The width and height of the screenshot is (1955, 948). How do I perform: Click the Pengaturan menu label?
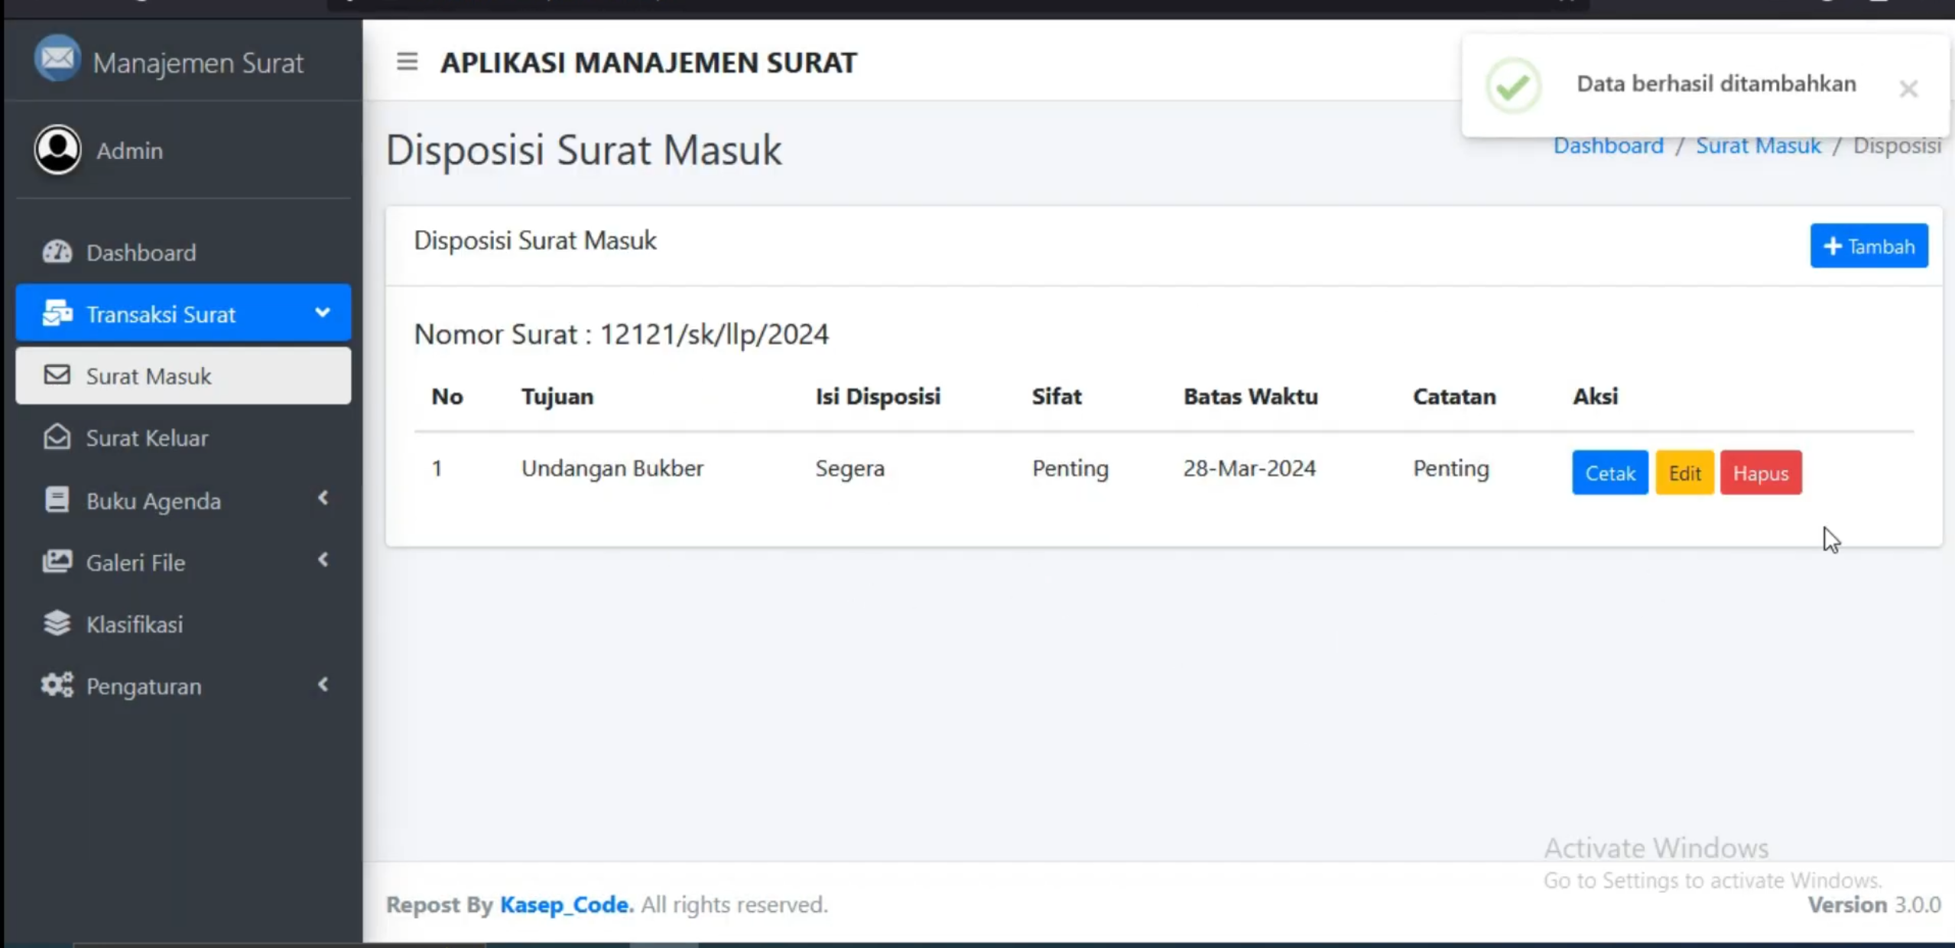point(144,687)
